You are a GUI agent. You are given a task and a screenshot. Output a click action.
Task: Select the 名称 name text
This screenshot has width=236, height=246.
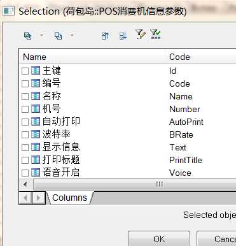click(52, 96)
